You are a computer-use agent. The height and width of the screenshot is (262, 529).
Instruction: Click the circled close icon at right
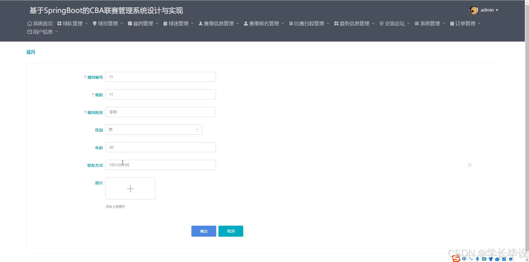470,165
